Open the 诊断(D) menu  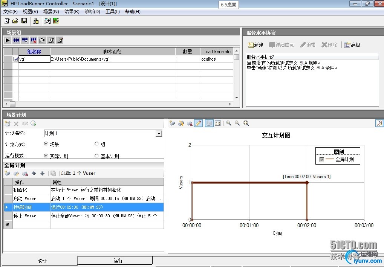92,12
